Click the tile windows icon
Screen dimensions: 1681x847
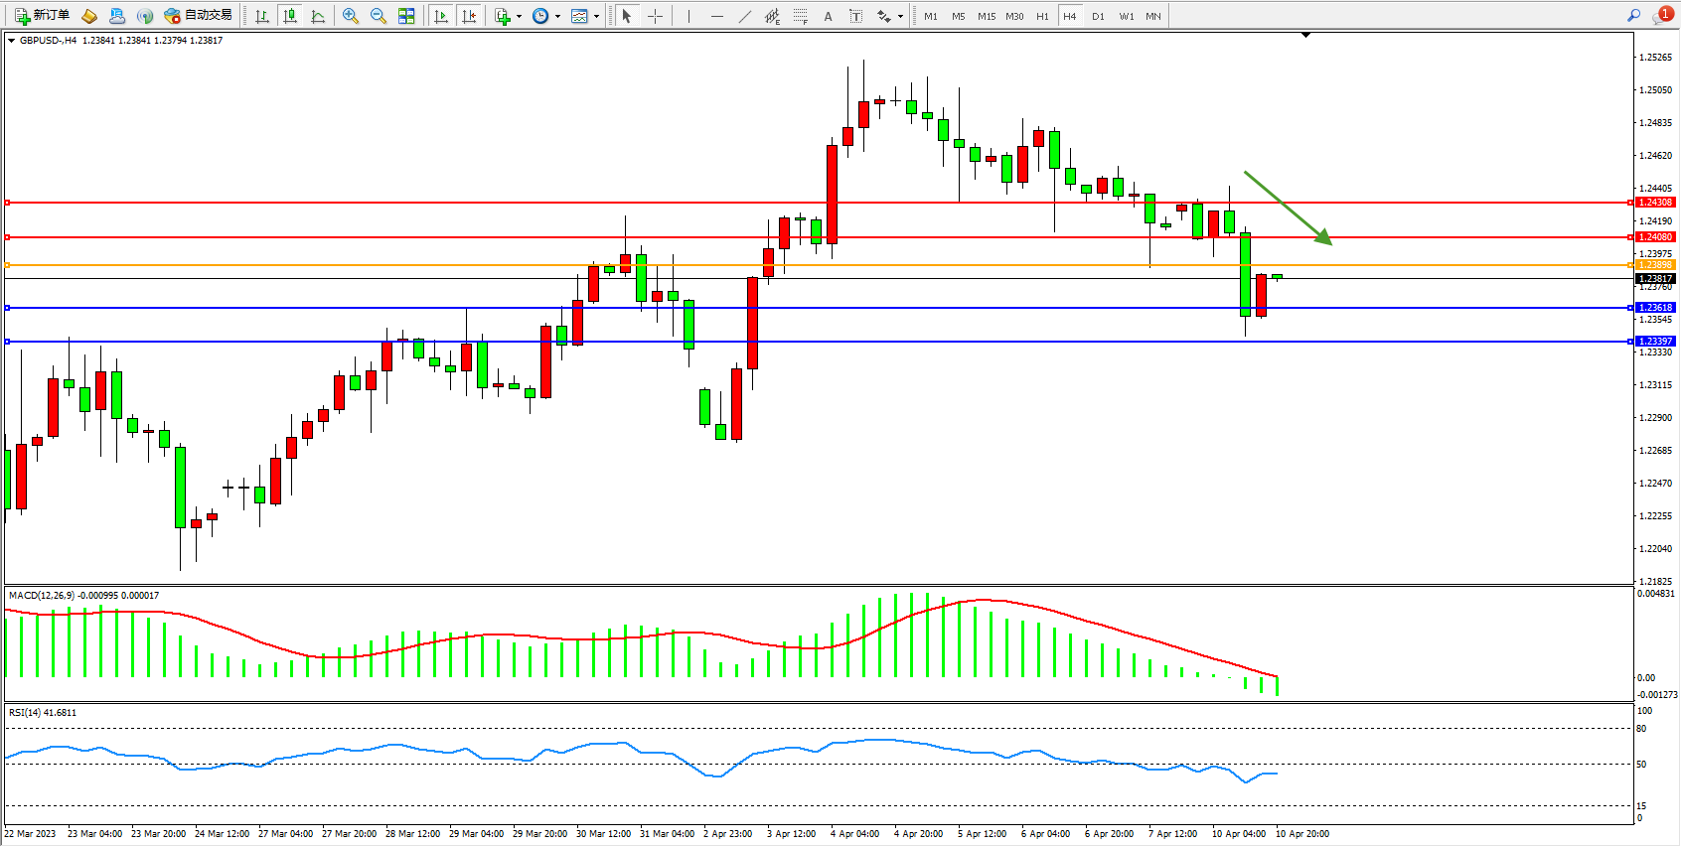pyautogui.click(x=406, y=16)
